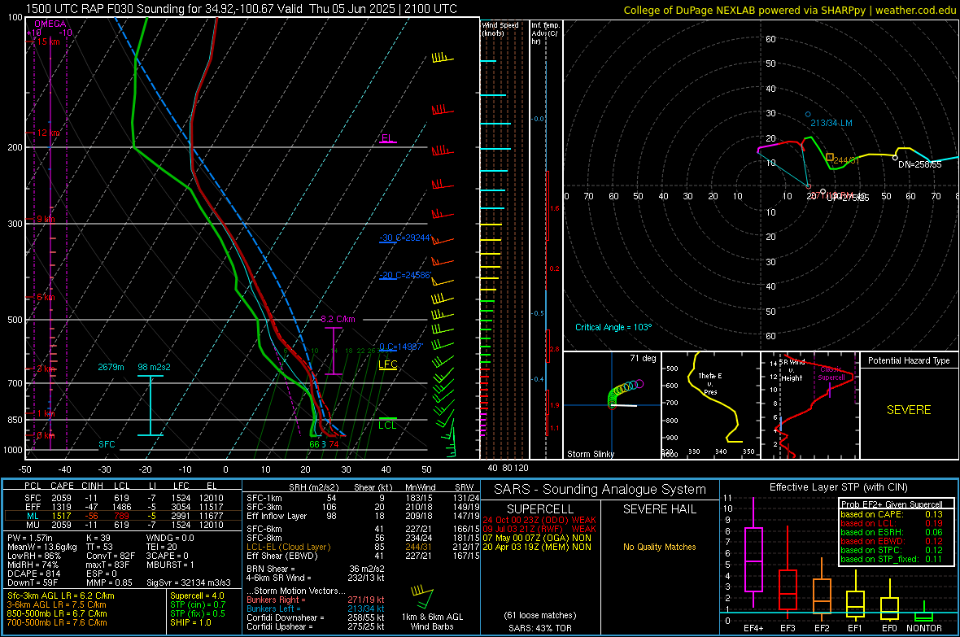This screenshot has width=960, height=637.
Task: Click the Effective Layer STP (with CIN) title
Action: pyautogui.click(x=839, y=487)
